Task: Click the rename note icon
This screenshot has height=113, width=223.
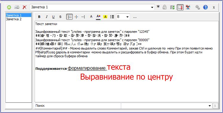Action: (17, 7)
